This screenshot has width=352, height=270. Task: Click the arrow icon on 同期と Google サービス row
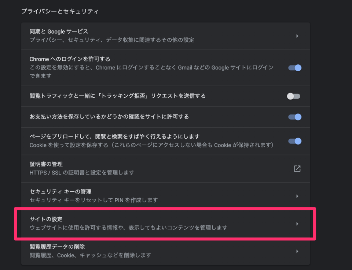pos(297,36)
